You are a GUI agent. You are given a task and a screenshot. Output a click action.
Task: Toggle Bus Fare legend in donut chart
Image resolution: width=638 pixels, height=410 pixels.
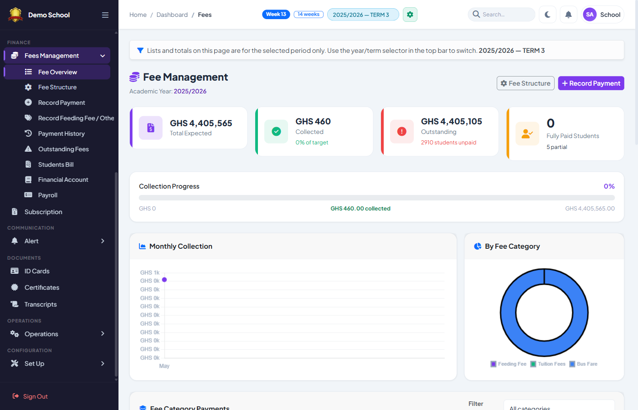coord(583,364)
